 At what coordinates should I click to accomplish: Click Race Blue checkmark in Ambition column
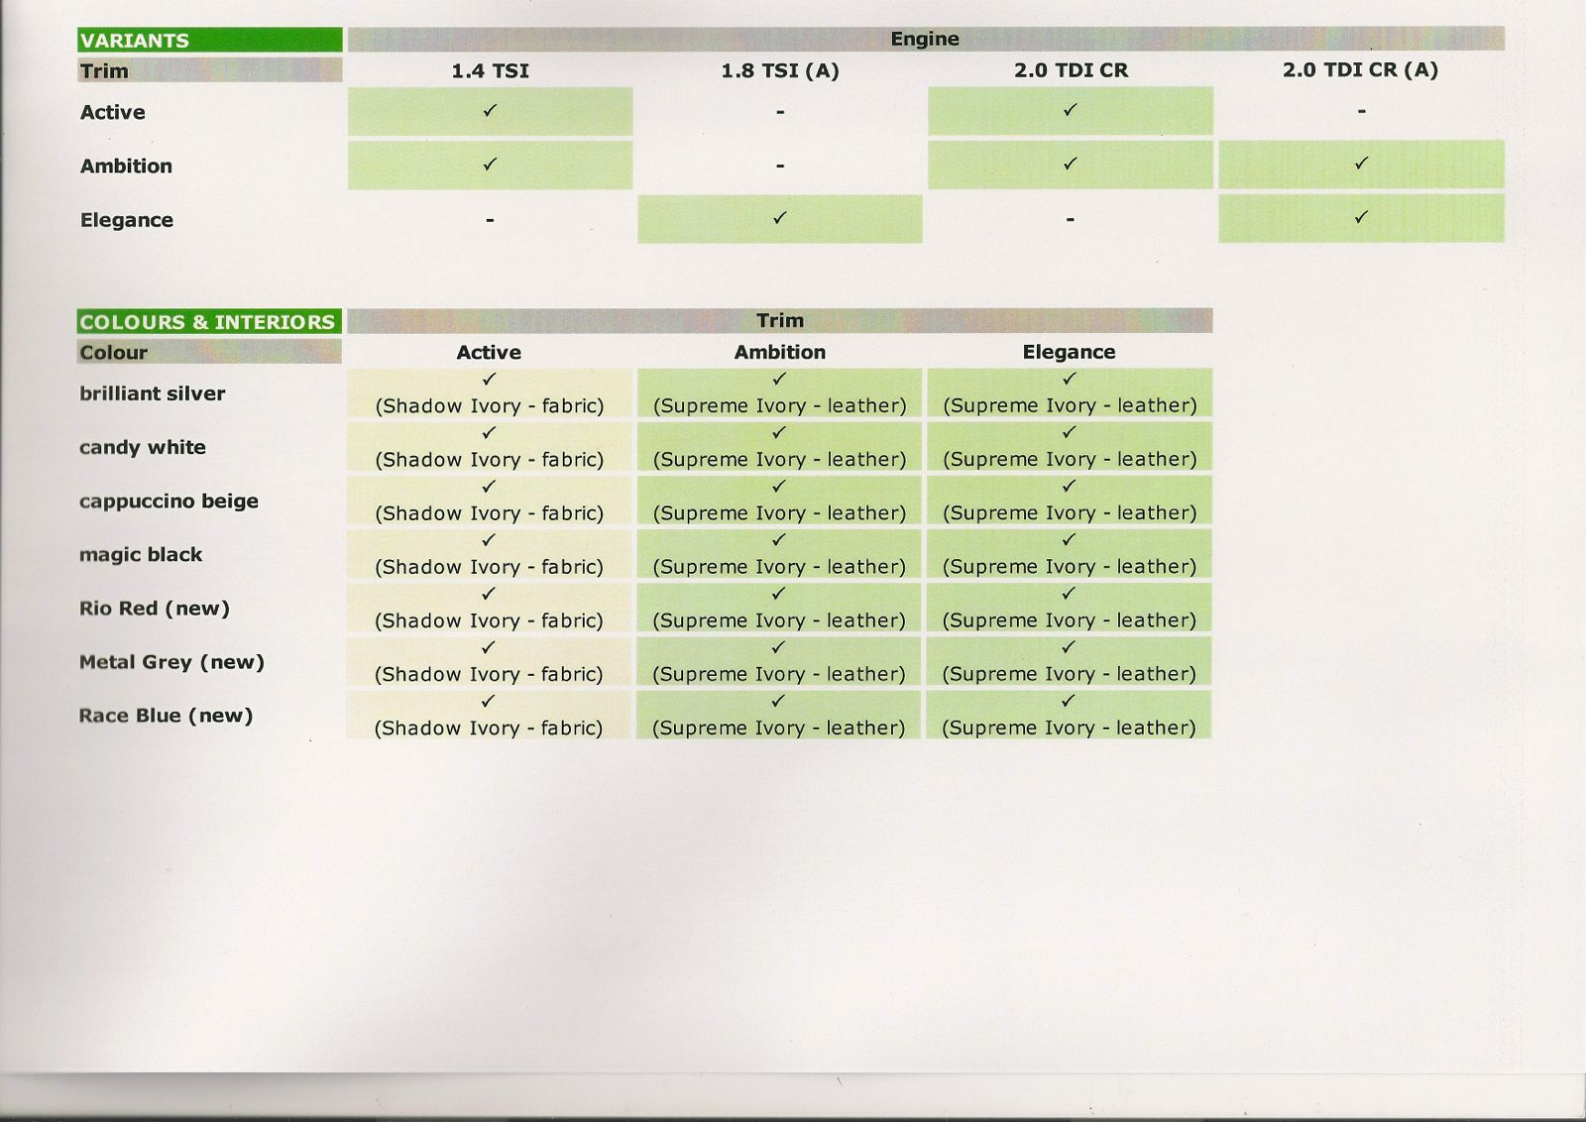[x=778, y=701]
